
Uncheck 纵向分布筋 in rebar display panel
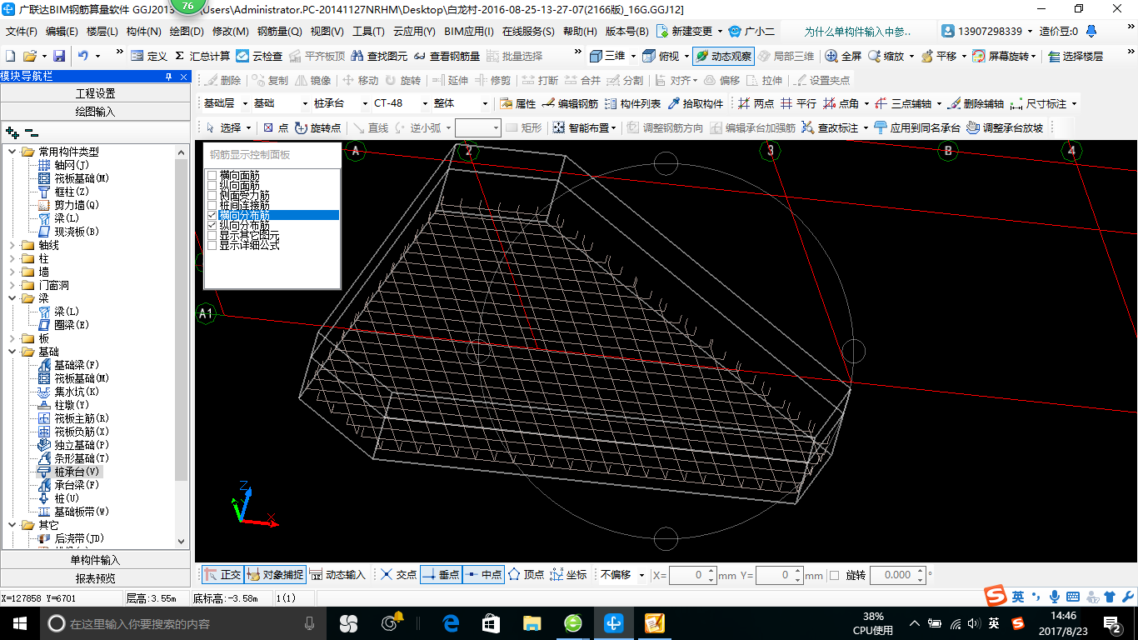click(212, 225)
